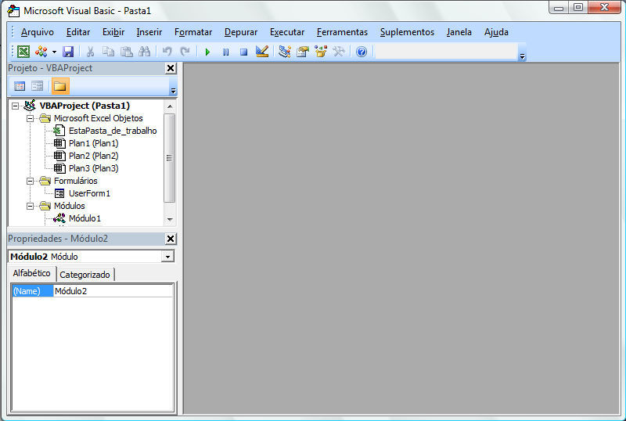The height and width of the screenshot is (421, 626).
Task: Click the Insert UserForm toolbar icon
Action: click(x=41, y=52)
